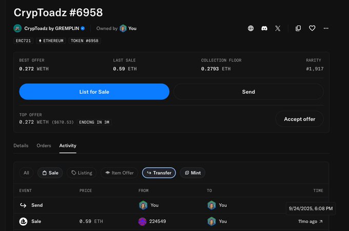
Task: Click the 'ENDING IN 3M' badge
Action: [94, 122]
